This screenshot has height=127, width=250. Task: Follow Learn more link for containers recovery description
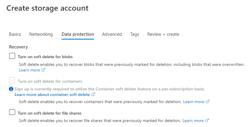194,102
